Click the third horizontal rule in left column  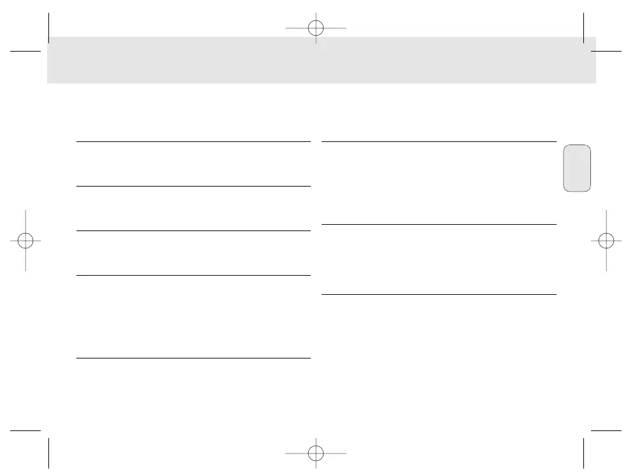point(193,231)
